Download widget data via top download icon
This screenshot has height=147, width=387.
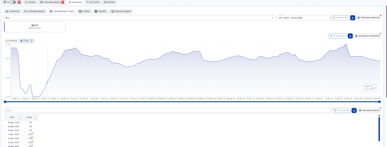pyautogui.click(x=353, y=18)
